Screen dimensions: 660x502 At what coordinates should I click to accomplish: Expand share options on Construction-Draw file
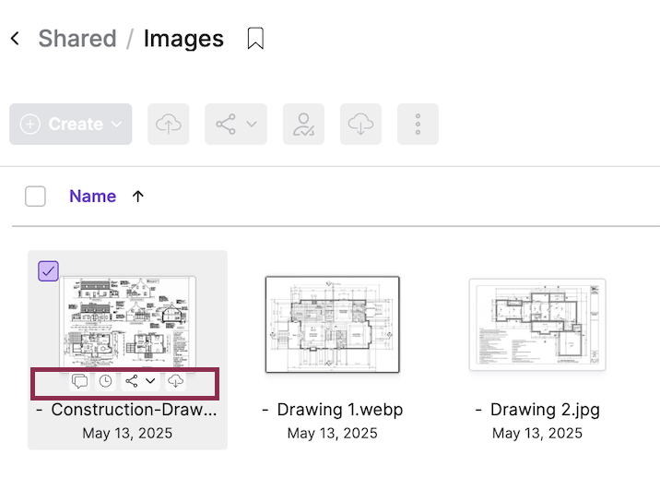click(x=150, y=381)
